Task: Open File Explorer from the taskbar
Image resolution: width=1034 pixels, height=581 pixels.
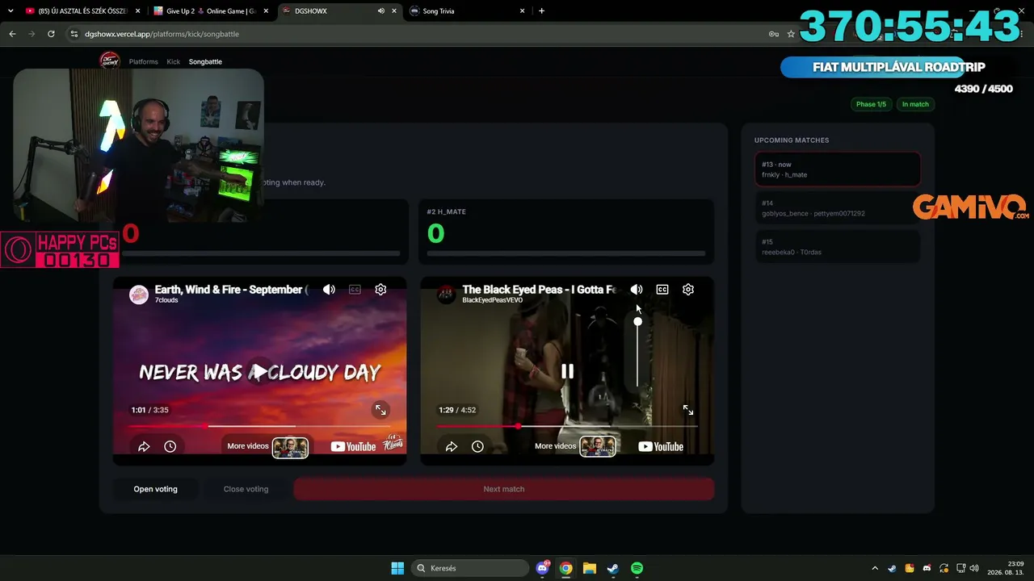Action: click(x=590, y=568)
